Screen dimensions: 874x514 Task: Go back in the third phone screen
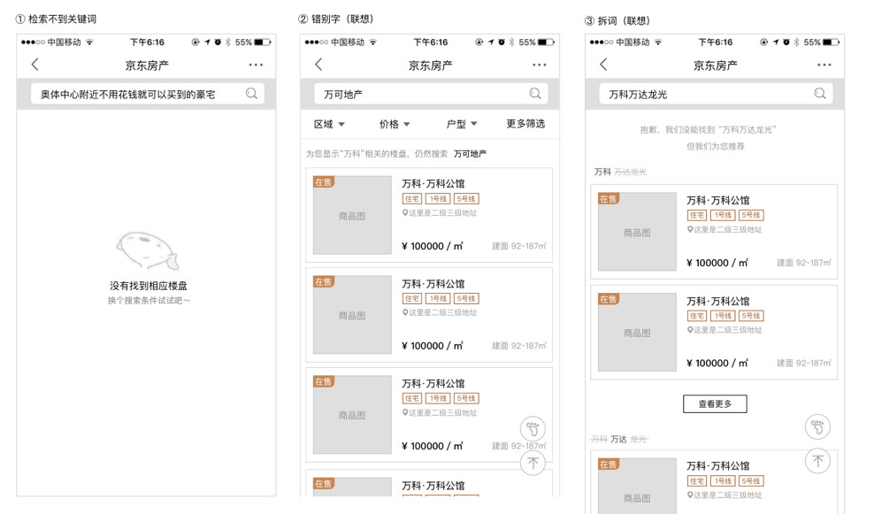coord(603,65)
